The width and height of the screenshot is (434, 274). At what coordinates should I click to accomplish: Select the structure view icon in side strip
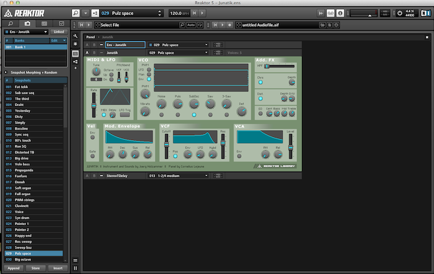click(x=75, y=62)
